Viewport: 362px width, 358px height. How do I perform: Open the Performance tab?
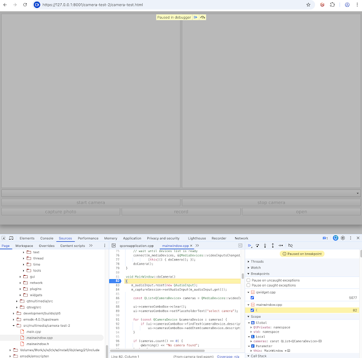click(x=88, y=238)
